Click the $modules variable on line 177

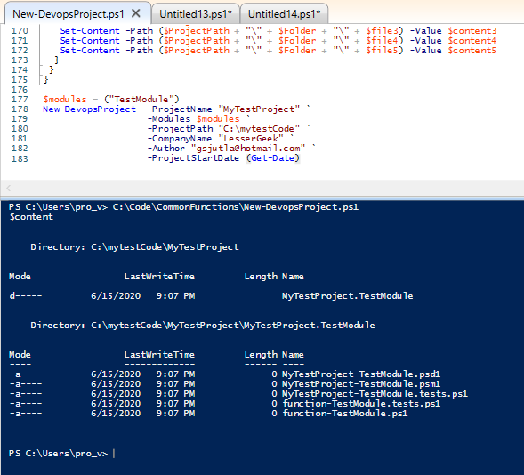point(65,100)
